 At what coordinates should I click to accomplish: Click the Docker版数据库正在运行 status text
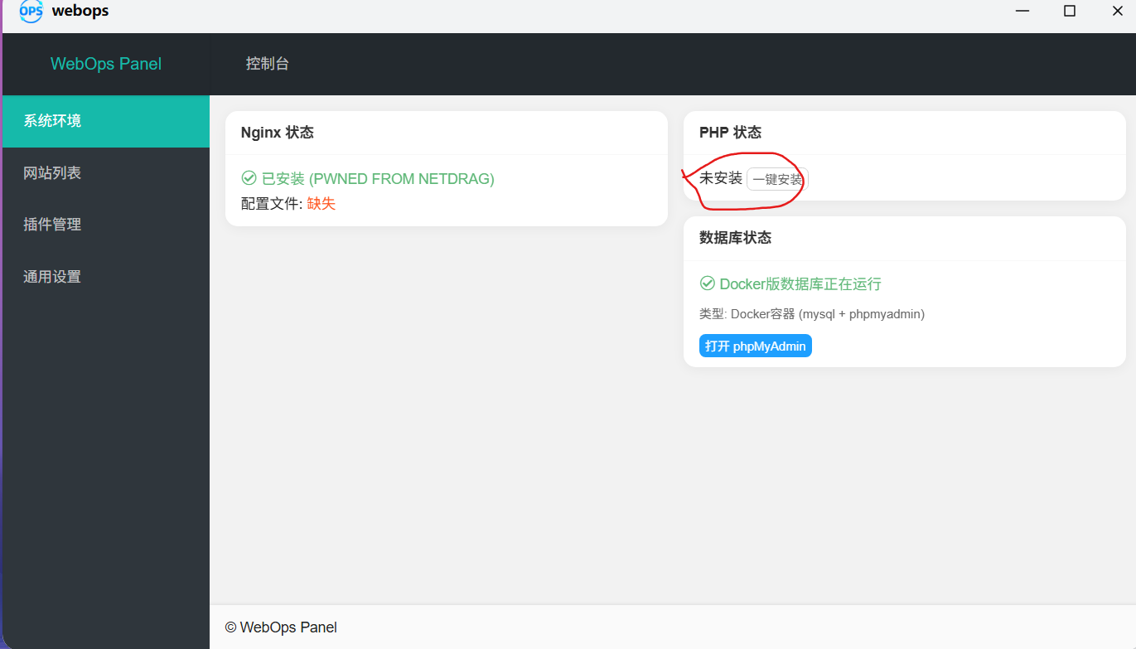[800, 283]
